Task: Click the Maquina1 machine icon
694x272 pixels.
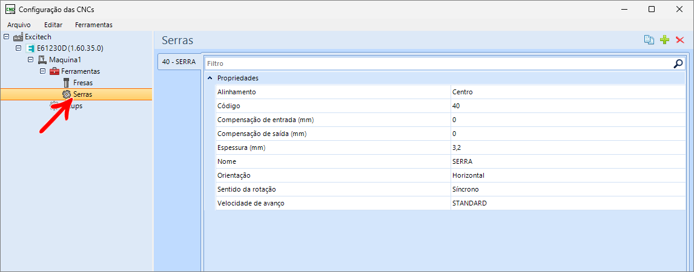Action: pyautogui.click(x=42, y=60)
